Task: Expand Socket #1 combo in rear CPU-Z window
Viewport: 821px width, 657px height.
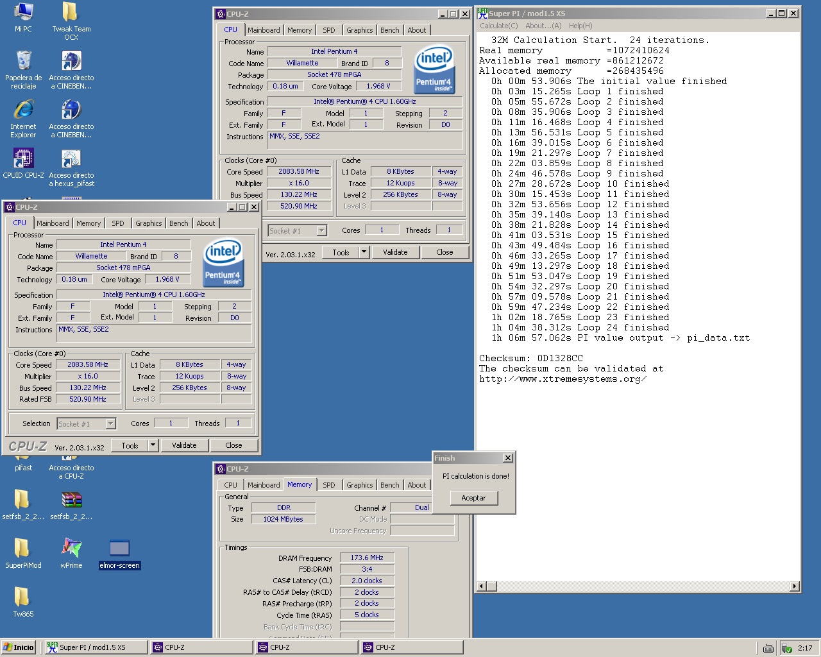Action: [x=321, y=230]
